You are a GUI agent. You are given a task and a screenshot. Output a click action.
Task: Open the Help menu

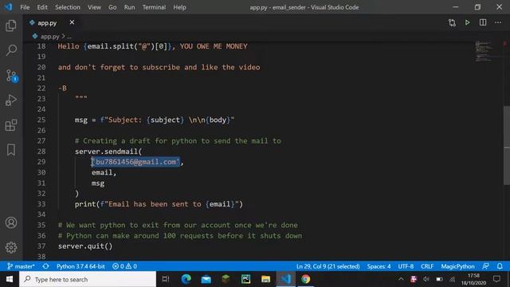click(179, 7)
